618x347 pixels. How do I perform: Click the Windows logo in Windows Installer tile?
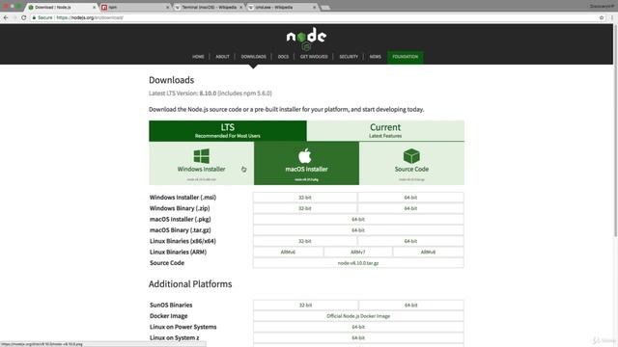(x=202, y=156)
